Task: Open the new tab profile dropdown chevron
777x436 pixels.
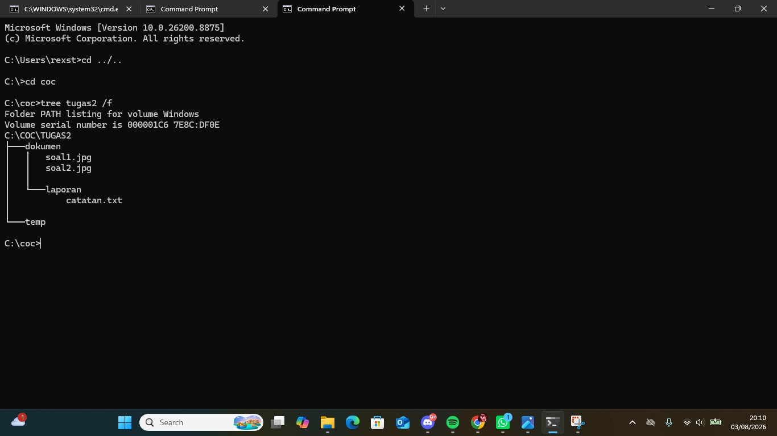Action: (443, 9)
